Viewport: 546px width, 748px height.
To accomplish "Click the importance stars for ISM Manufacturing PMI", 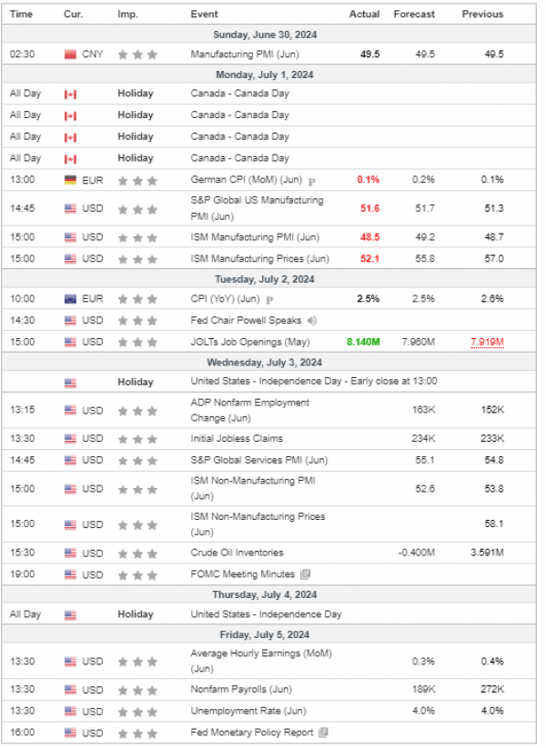I will [x=137, y=237].
